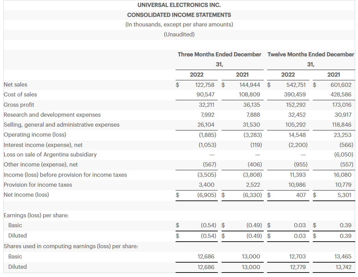
Task: Click 'Income (loss) before provision for income taxes'
Action: pyautogui.click(x=65, y=175)
